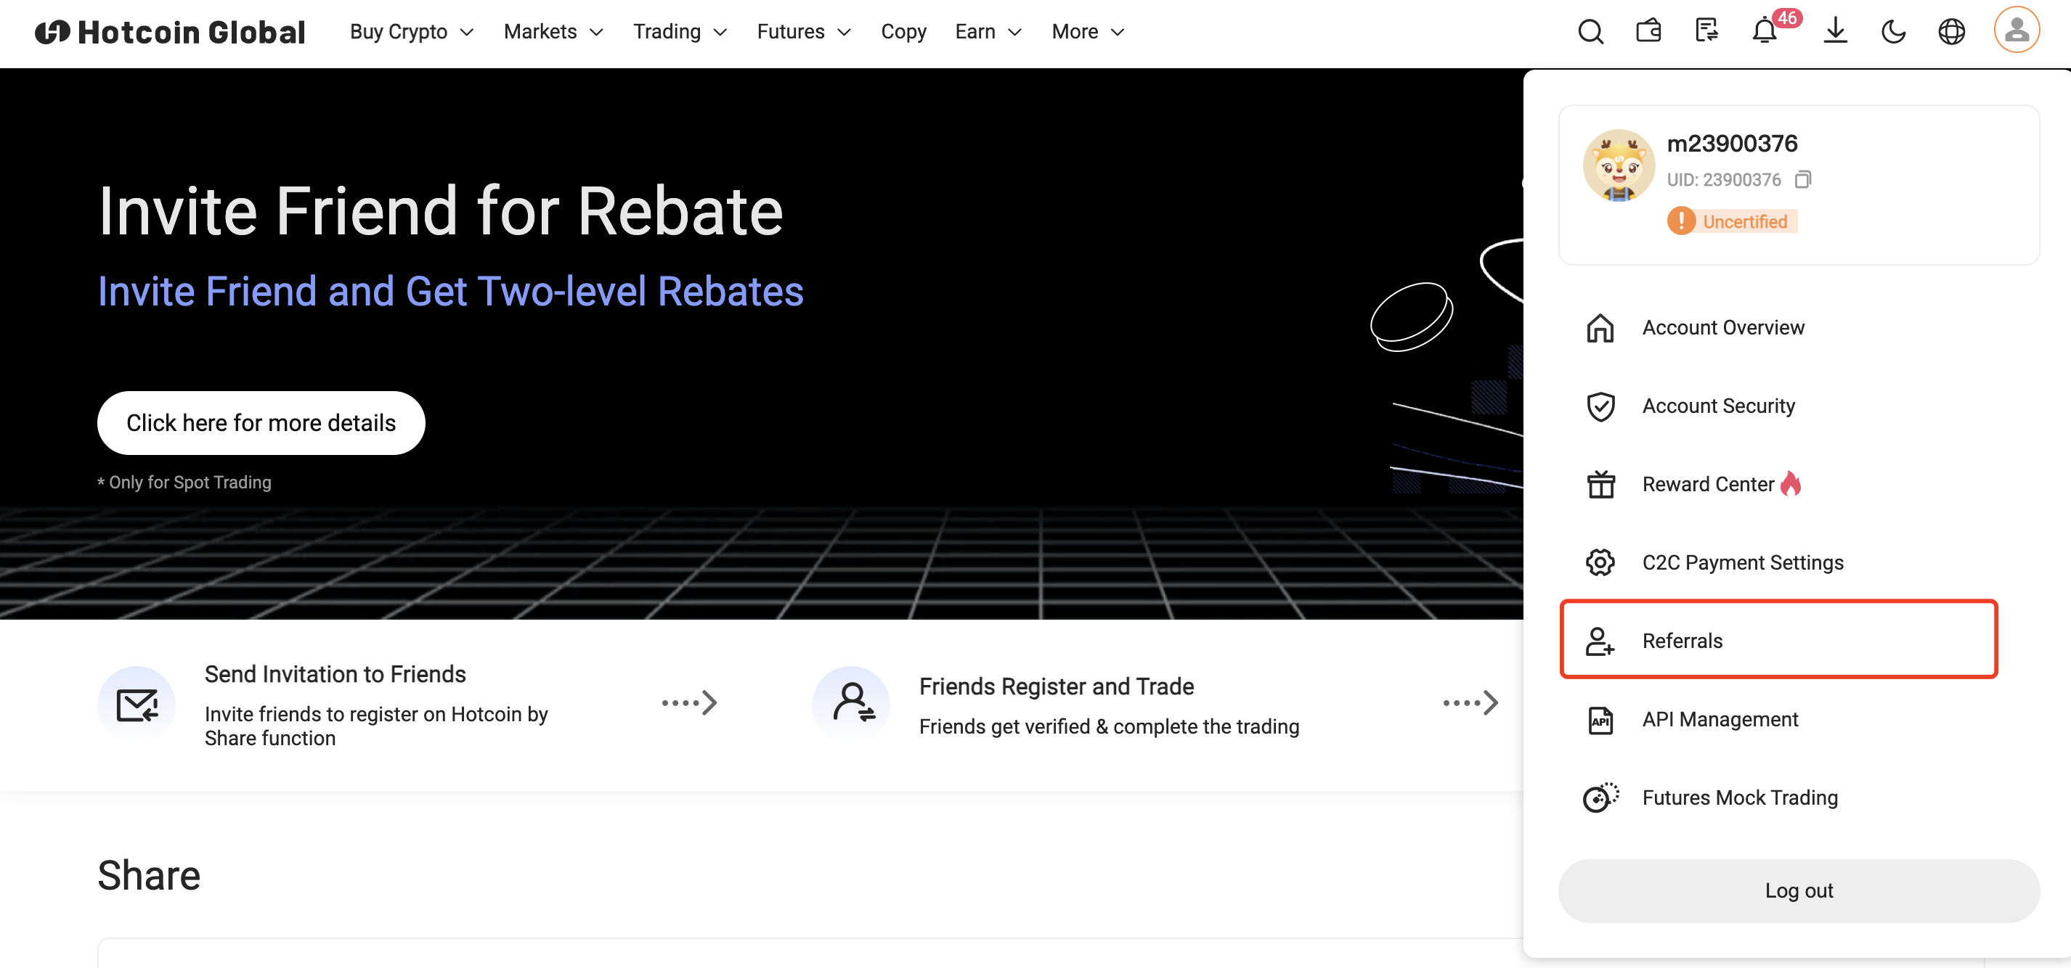Open the language globe icon
Screen dimensions: 2071x968
coord(1951,32)
